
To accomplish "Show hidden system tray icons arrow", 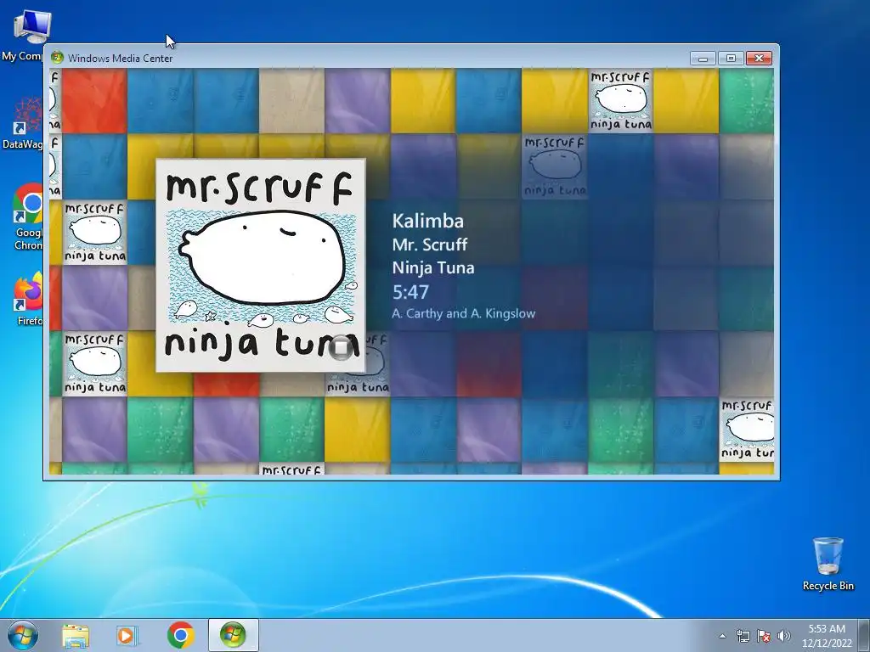I will click(x=722, y=637).
